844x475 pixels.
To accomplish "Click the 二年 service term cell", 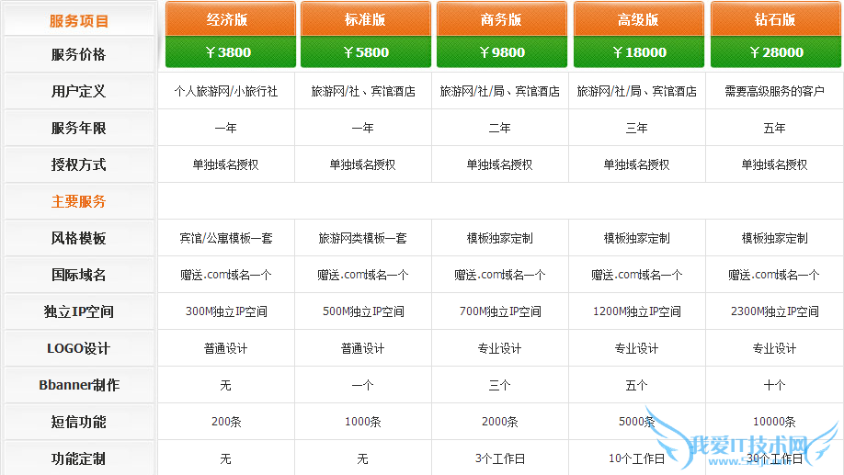I will pos(500,128).
